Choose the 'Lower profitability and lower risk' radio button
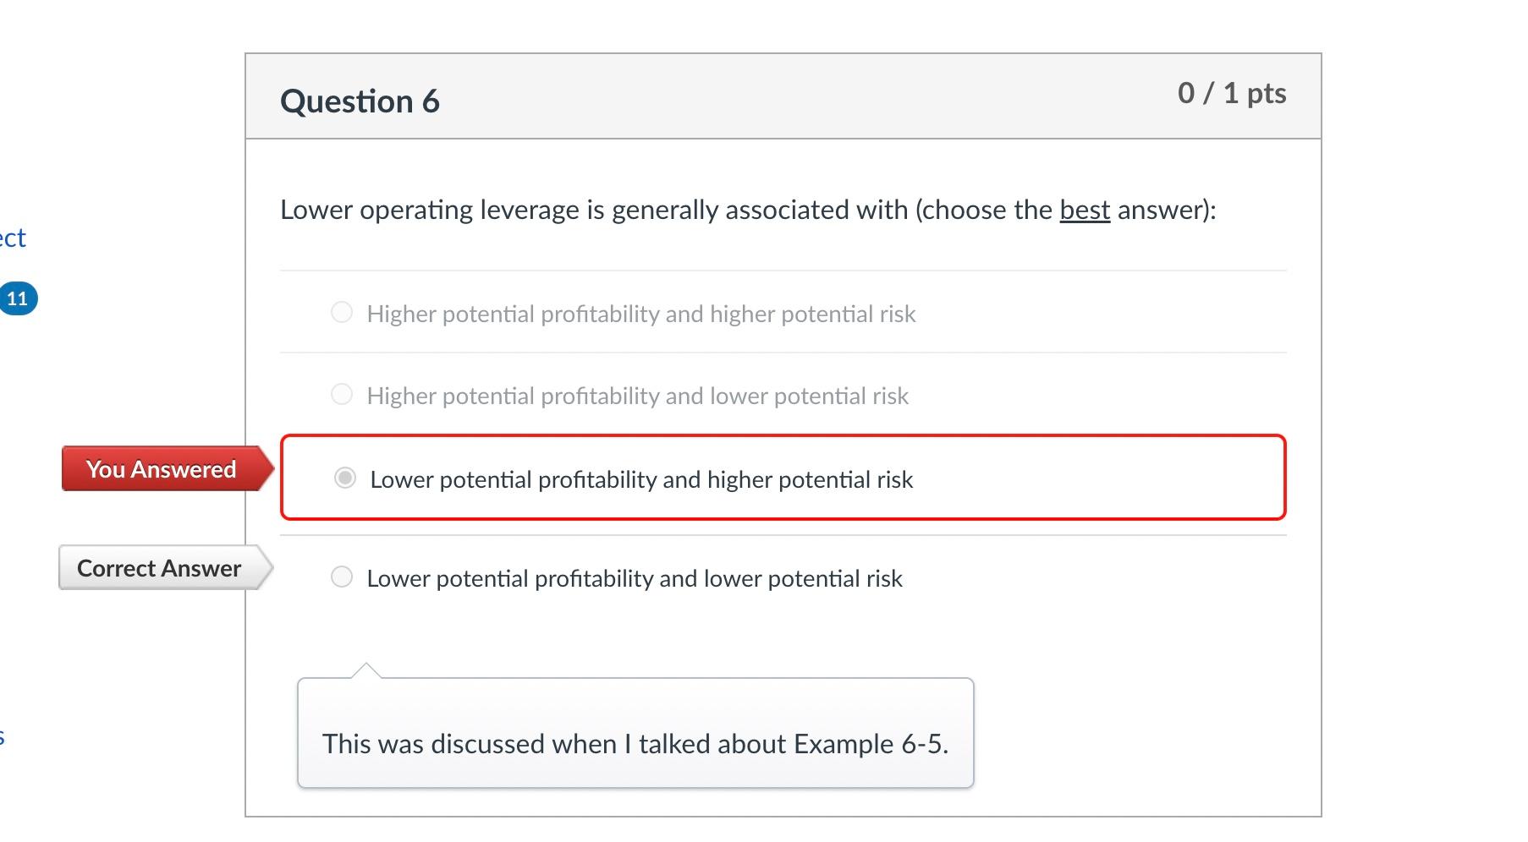The width and height of the screenshot is (1528, 842). coord(342,577)
